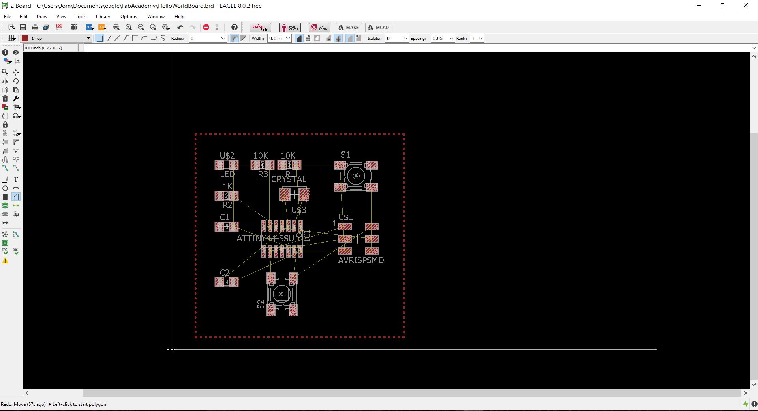Expand the Width dropdown showing 0.016
Image resolution: width=758 pixels, height=411 pixels.
pos(288,38)
